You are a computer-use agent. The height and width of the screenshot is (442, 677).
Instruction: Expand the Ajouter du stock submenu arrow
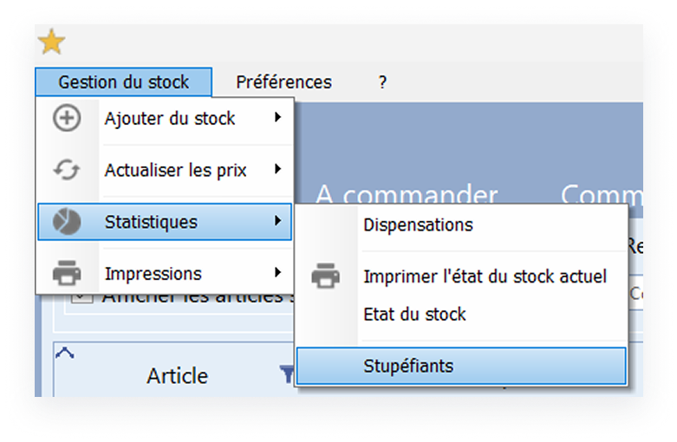(x=277, y=117)
